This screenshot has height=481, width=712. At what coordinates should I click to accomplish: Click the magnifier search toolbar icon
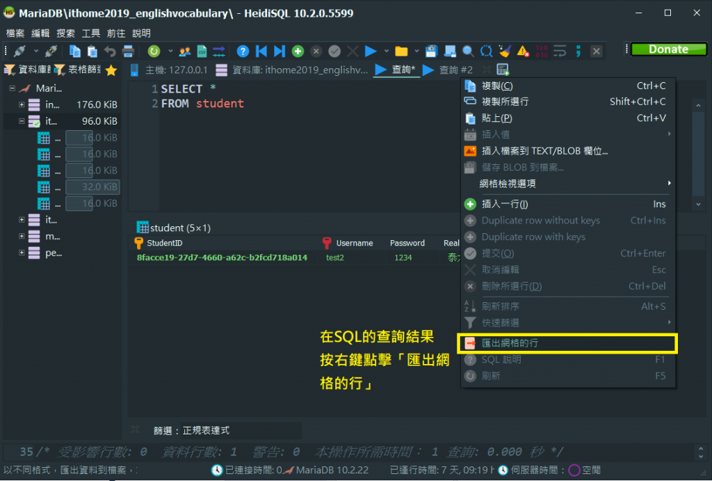coord(468,51)
